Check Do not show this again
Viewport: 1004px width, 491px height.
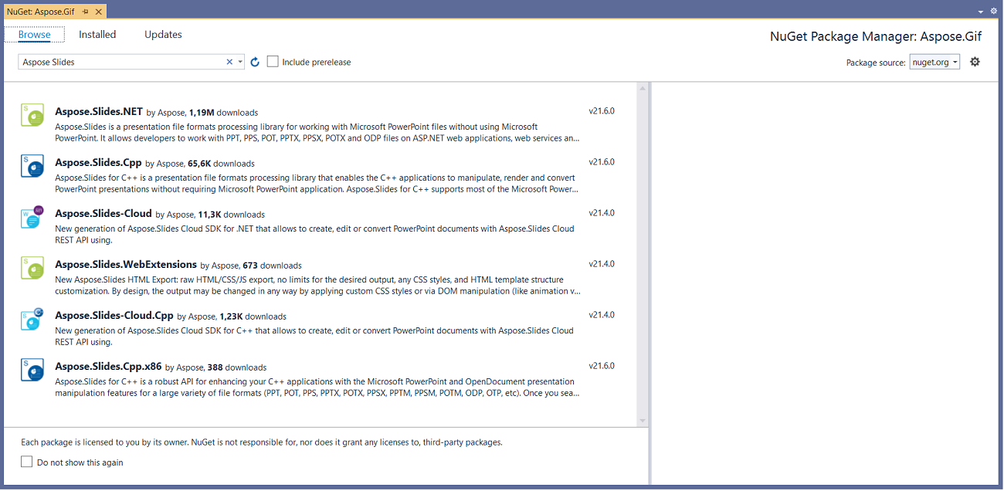[x=27, y=461]
